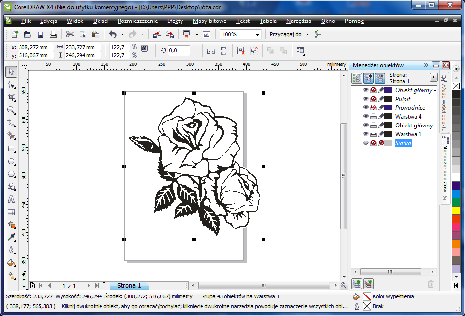465x316 pixels.
Task: Choose the Ellipse tool
Action: [x=11, y=162]
